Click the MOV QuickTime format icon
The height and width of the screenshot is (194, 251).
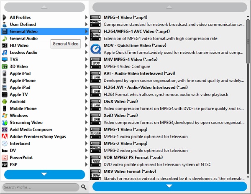tap(95, 49)
